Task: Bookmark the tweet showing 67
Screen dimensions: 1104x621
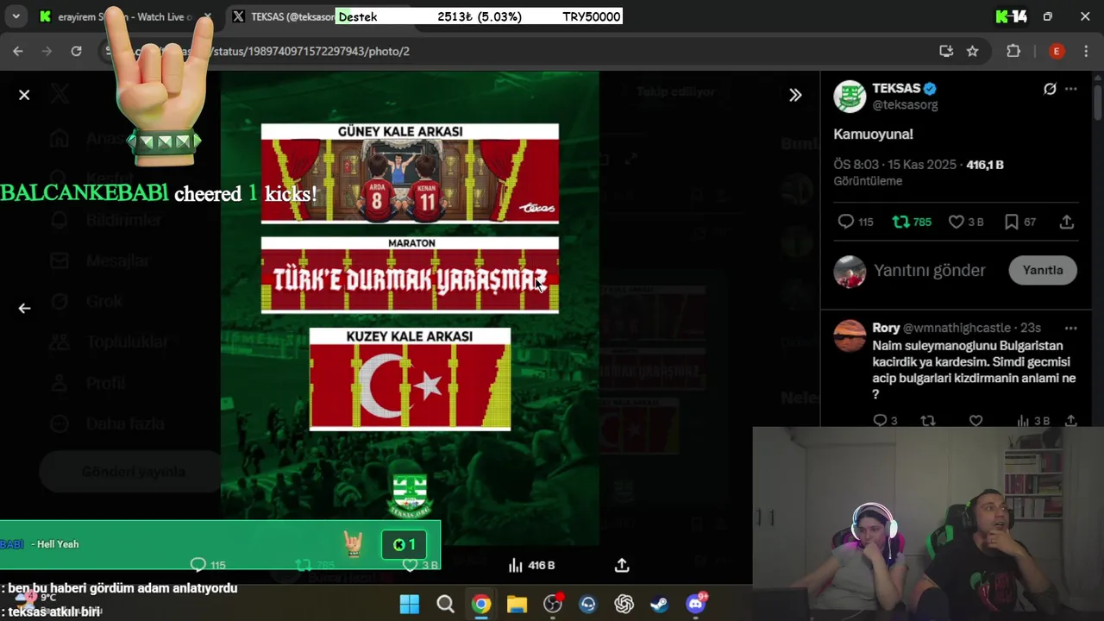Action: (1012, 222)
